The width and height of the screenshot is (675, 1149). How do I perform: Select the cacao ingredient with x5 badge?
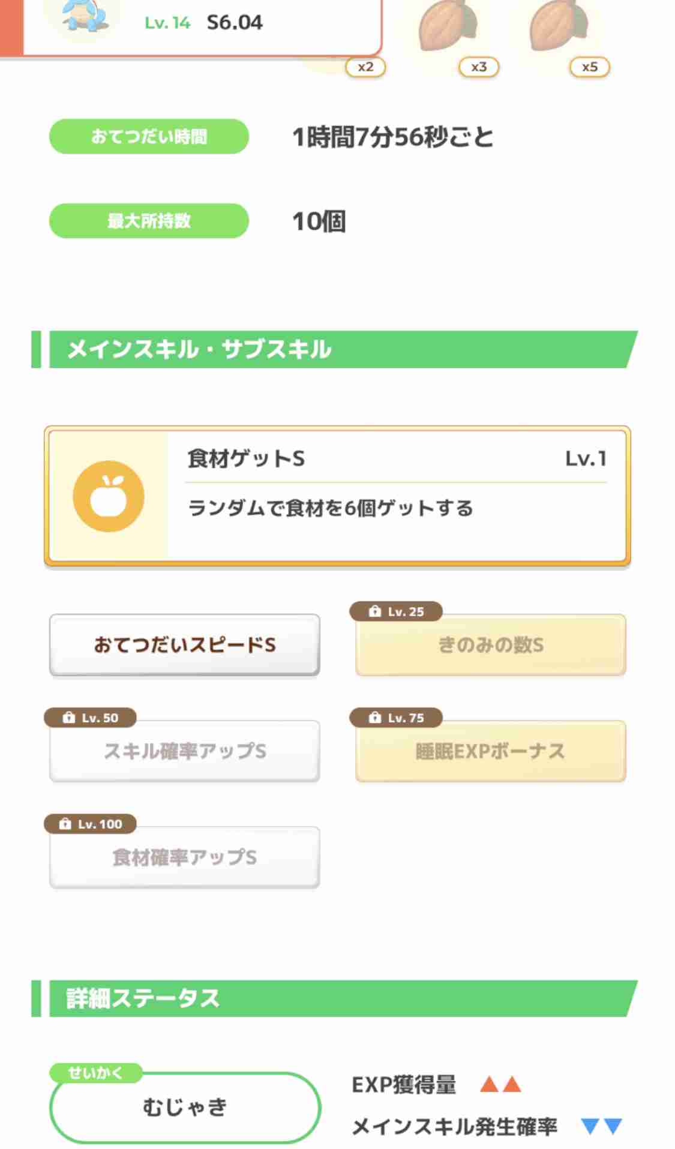click(x=560, y=26)
